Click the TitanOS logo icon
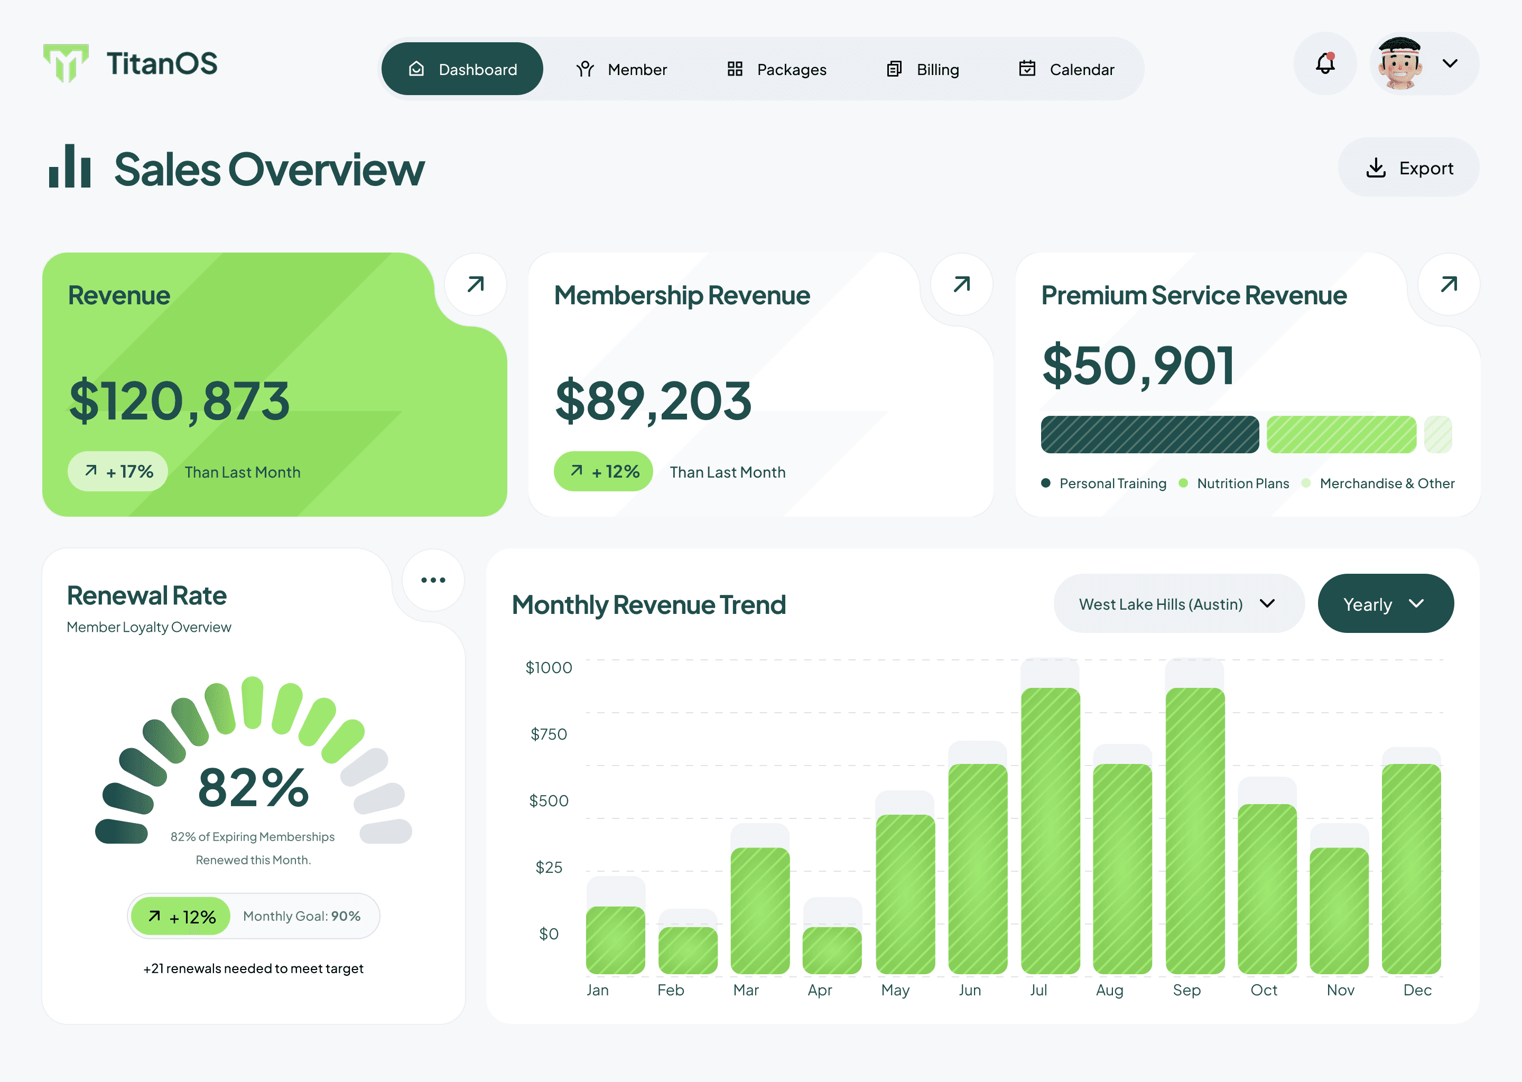The image size is (1522, 1082). click(66, 63)
